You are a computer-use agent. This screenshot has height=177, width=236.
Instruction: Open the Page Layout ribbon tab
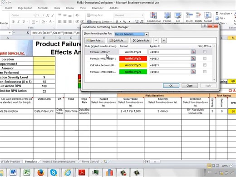[25, 8]
